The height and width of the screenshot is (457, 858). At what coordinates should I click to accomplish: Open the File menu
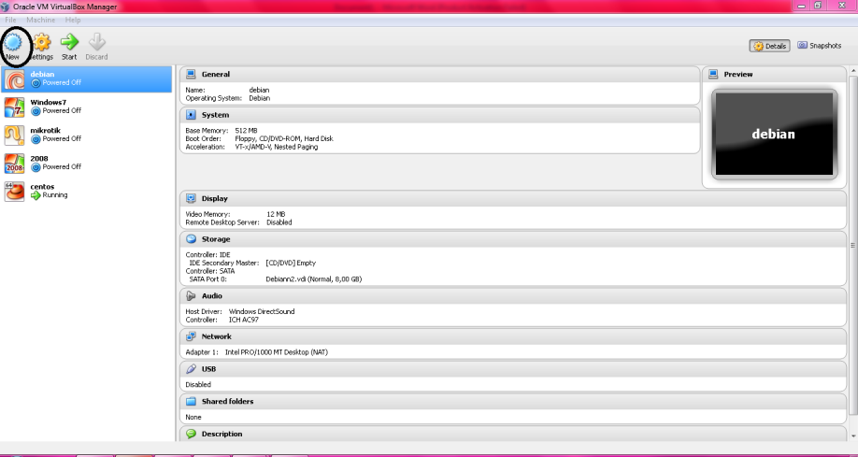point(10,20)
